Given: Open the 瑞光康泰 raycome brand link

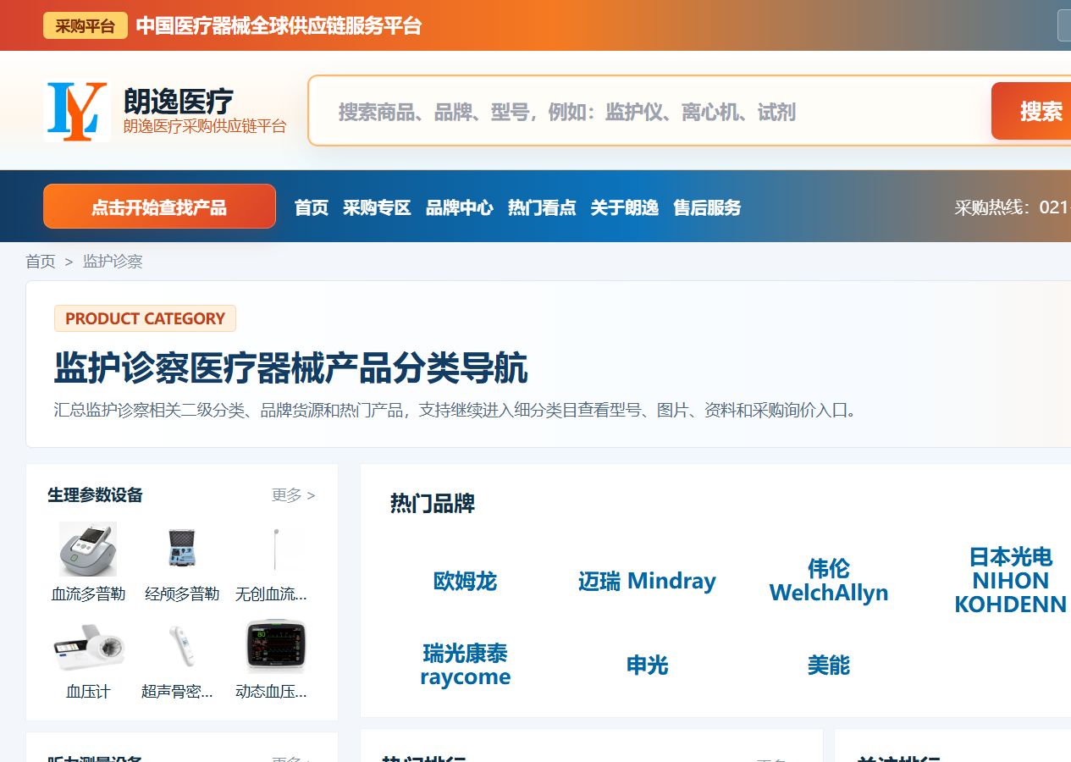Looking at the screenshot, I should (465, 665).
